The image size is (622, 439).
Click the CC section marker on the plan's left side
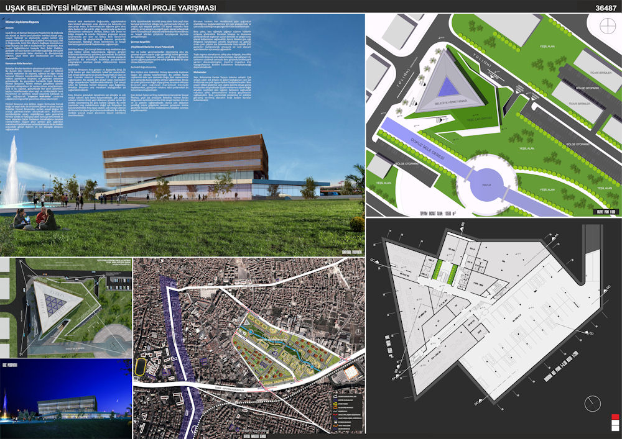click(374, 261)
